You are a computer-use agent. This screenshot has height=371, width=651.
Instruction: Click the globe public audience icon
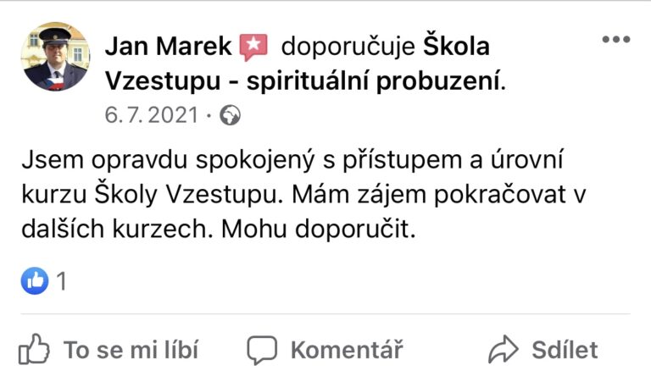point(230,115)
